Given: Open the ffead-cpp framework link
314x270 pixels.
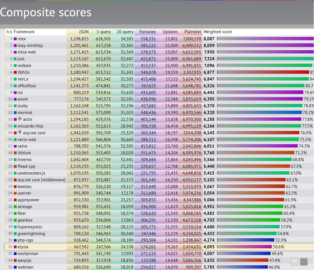Looking at the screenshot, I should tap(26, 166).
